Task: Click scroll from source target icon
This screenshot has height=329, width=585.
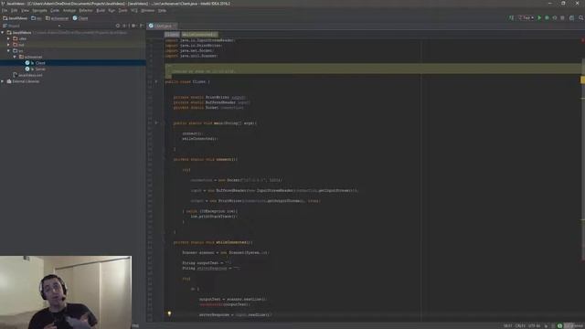Action: coord(118,26)
